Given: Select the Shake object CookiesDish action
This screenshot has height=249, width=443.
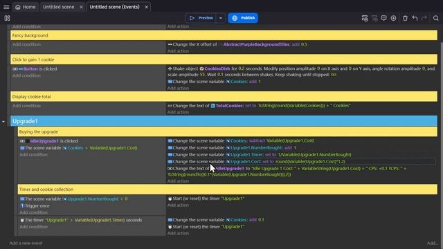Looking at the screenshot, I should 301,72.
